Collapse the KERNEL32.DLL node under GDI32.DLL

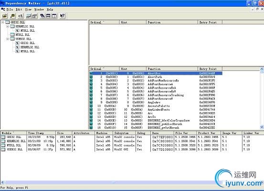(x=8, y=26)
